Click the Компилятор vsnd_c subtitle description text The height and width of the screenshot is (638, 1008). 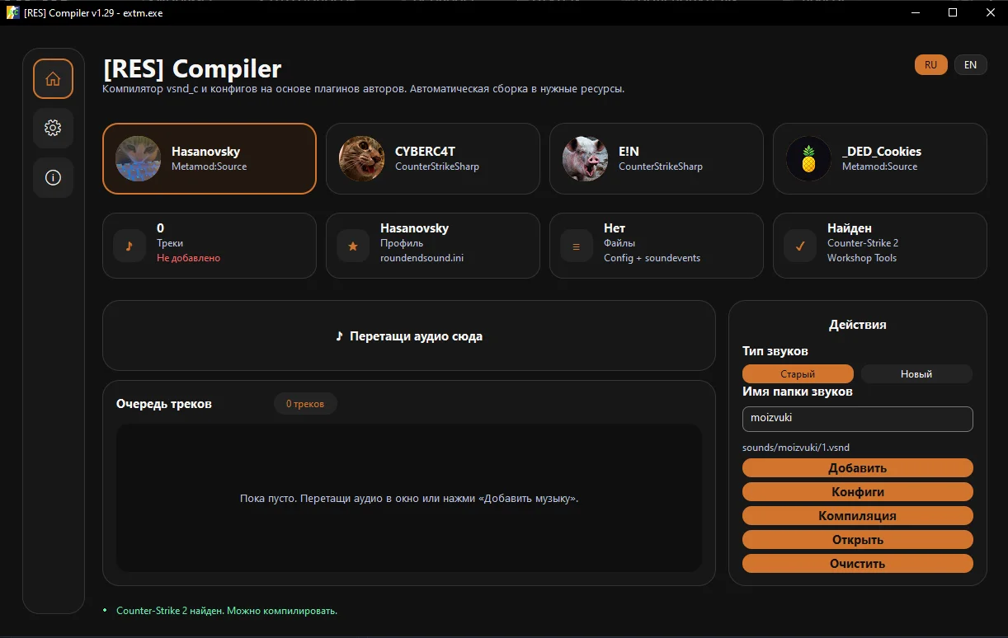click(364, 89)
